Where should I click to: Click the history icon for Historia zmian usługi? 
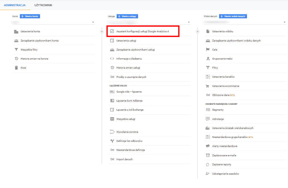[112, 68]
